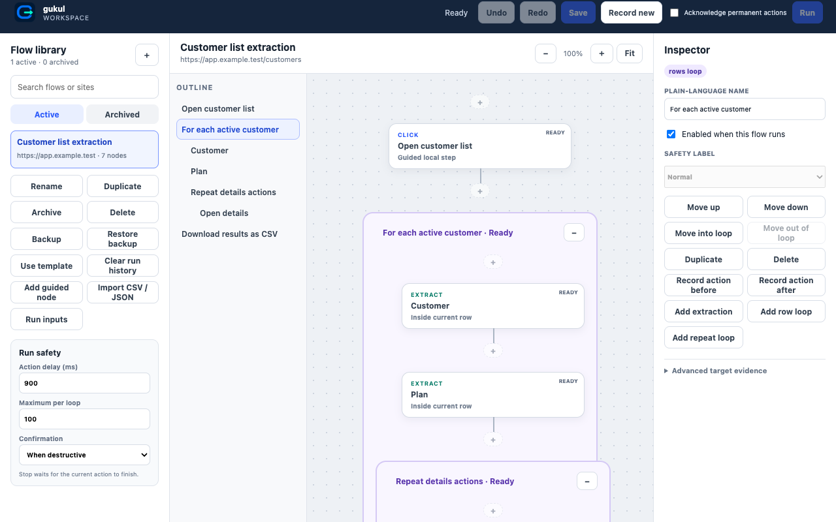836x522 pixels.
Task: Insert a node below Open customer list
Action: 480,191
